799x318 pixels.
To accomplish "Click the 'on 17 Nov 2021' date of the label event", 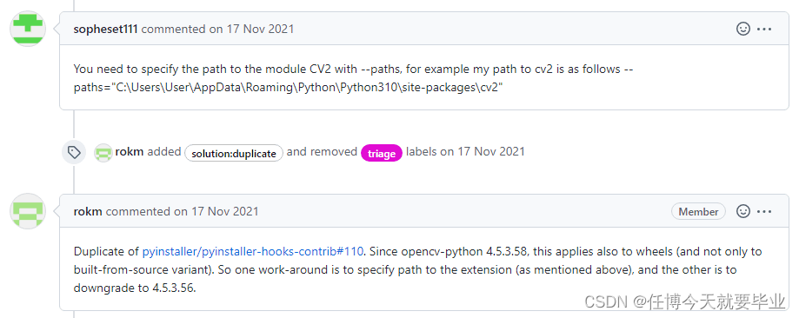I will pyautogui.click(x=483, y=152).
